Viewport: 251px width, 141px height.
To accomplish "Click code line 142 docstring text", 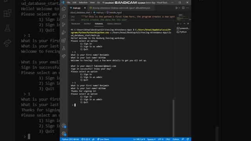I will click(128, 16).
